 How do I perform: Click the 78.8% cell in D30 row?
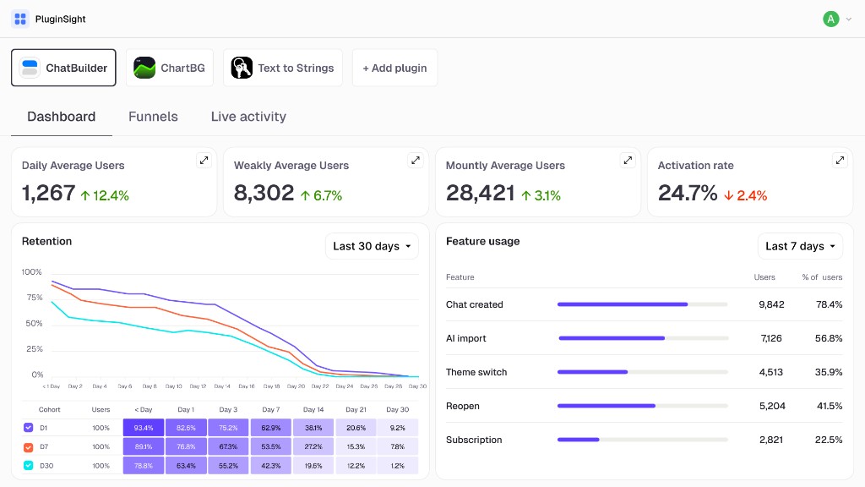point(144,466)
